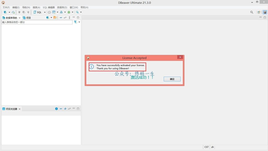
Task: Minimize the database navigator panel
Action: [74, 17]
